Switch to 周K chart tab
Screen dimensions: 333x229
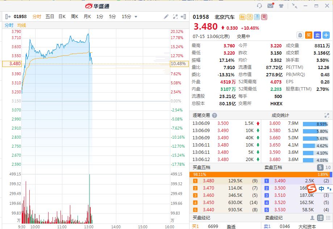point(75,17)
